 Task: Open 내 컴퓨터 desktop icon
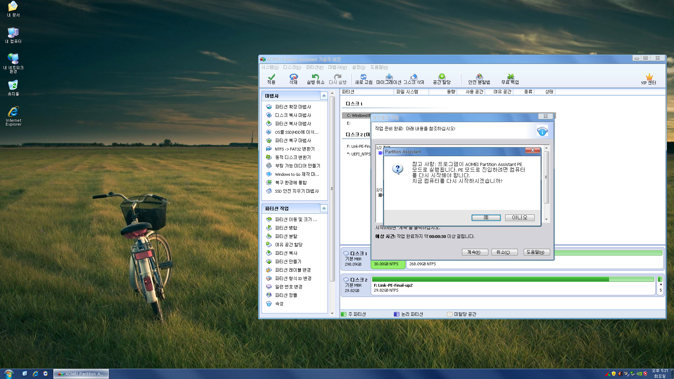(13, 35)
